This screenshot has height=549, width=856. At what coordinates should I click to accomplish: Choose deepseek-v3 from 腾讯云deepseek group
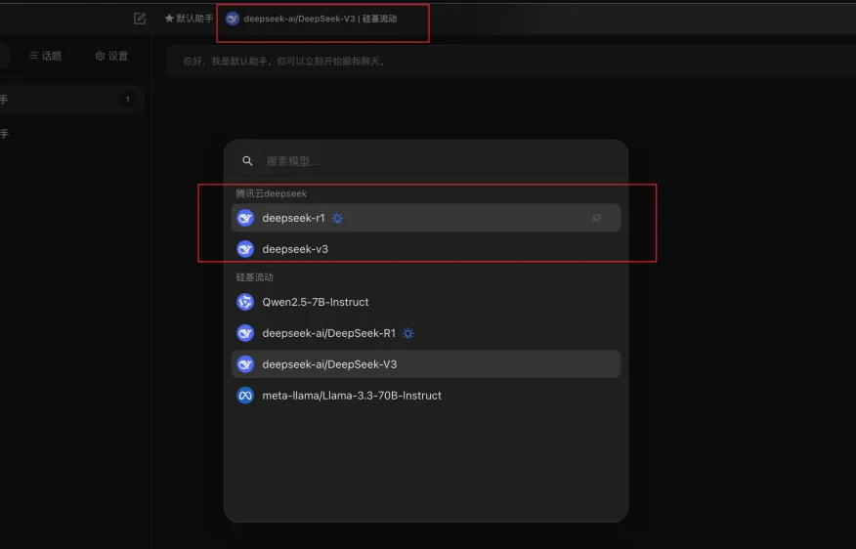click(x=295, y=249)
